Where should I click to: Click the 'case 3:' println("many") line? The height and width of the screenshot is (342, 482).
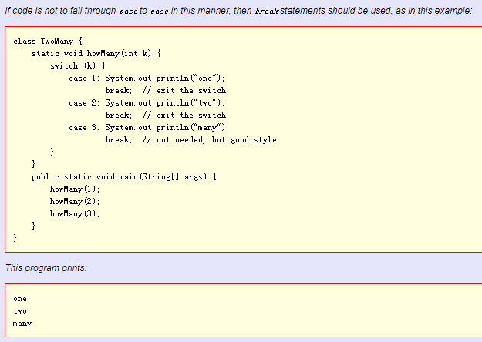(x=149, y=127)
